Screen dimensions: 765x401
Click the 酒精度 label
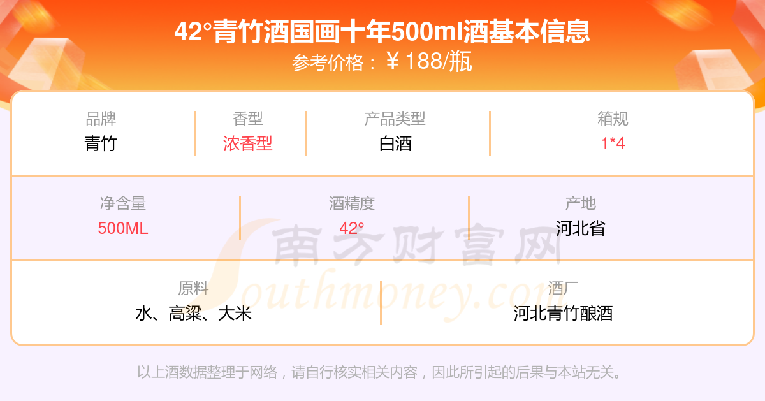[x=352, y=203]
